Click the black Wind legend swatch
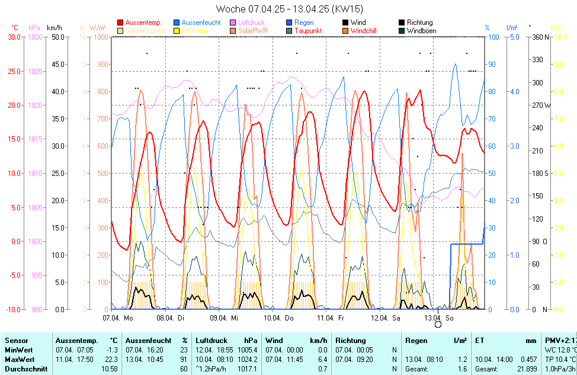The height and width of the screenshot is (375, 577). [x=346, y=23]
